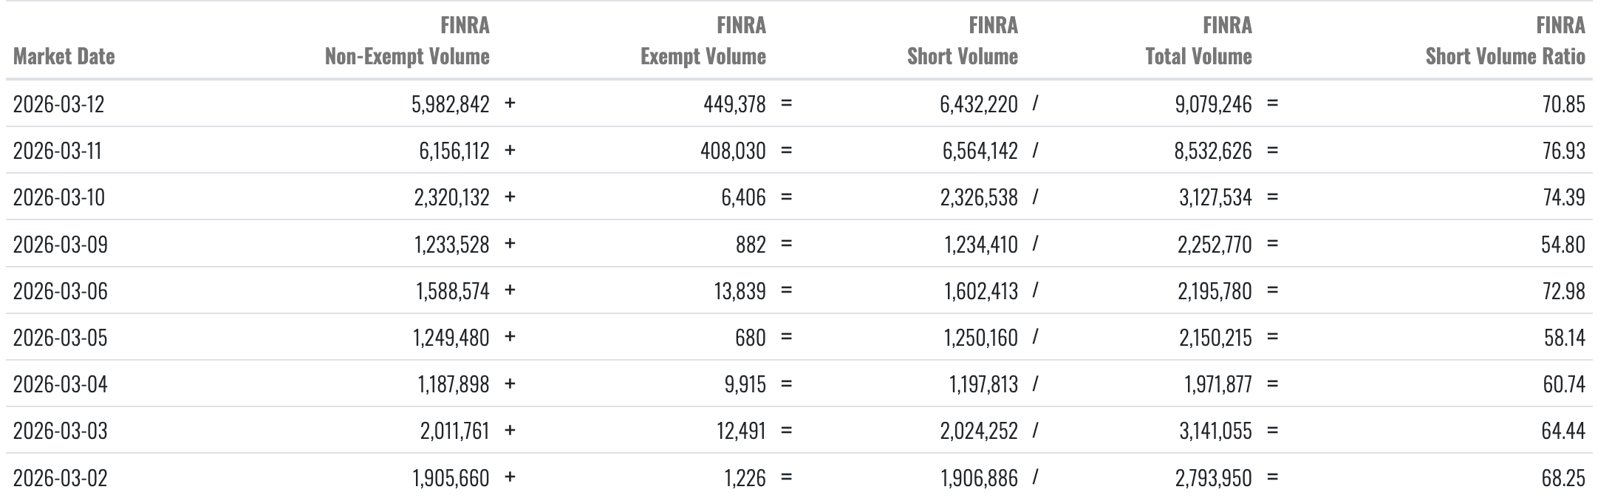Viewport: 1612px width, 498px height.
Task: Click total volume 1,971,877 for 2026-03-04
Action: click(1217, 384)
